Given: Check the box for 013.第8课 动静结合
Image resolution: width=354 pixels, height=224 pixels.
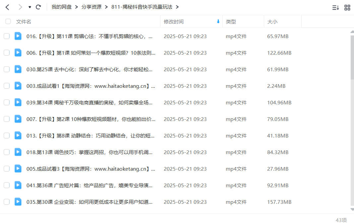Looking at the screenshot, I should [x=7, y=136].
